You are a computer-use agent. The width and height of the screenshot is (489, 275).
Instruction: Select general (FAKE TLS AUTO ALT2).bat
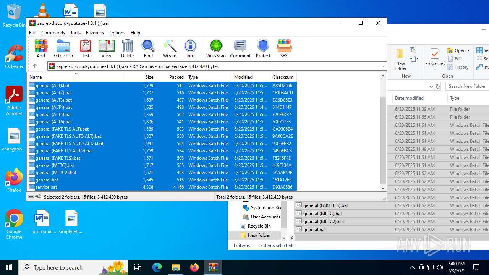click(162, 144)
